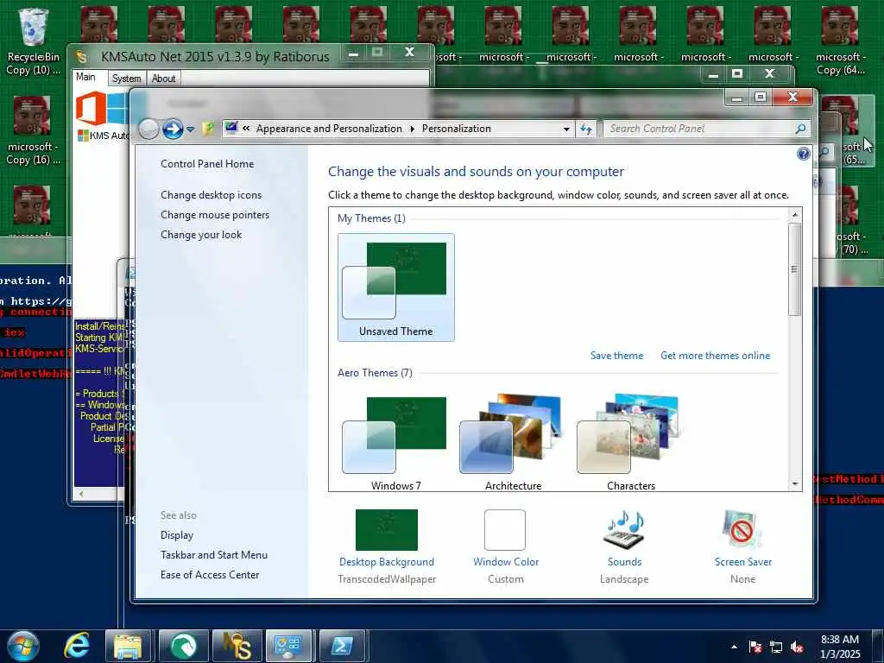Screen dimensions: 884x663
Task: Select the Architecture theme
Action: (x=513, y=443)
